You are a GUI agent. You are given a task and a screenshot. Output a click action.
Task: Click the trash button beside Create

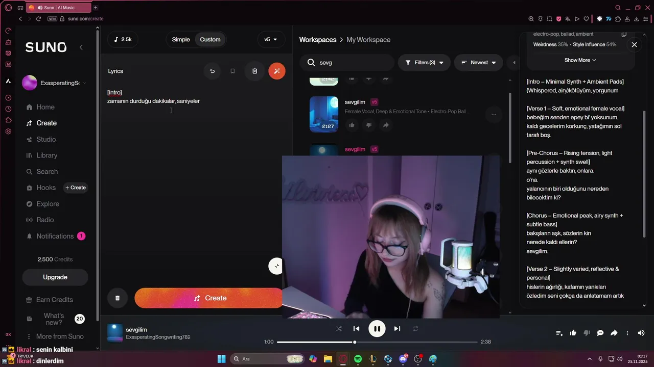coord(117,298)
